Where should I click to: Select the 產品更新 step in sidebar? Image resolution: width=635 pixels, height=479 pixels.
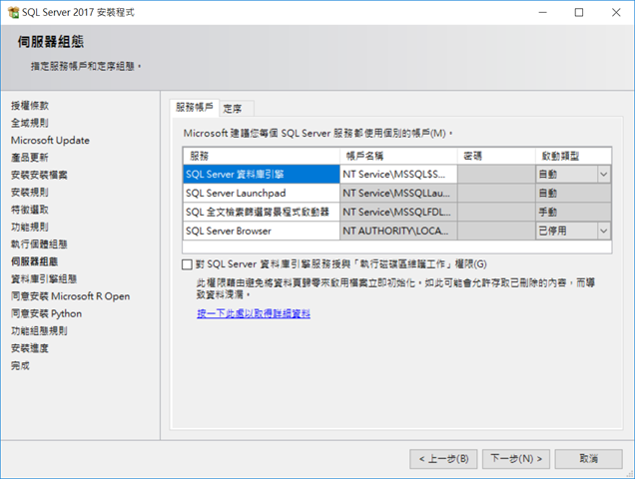(30, 158)
